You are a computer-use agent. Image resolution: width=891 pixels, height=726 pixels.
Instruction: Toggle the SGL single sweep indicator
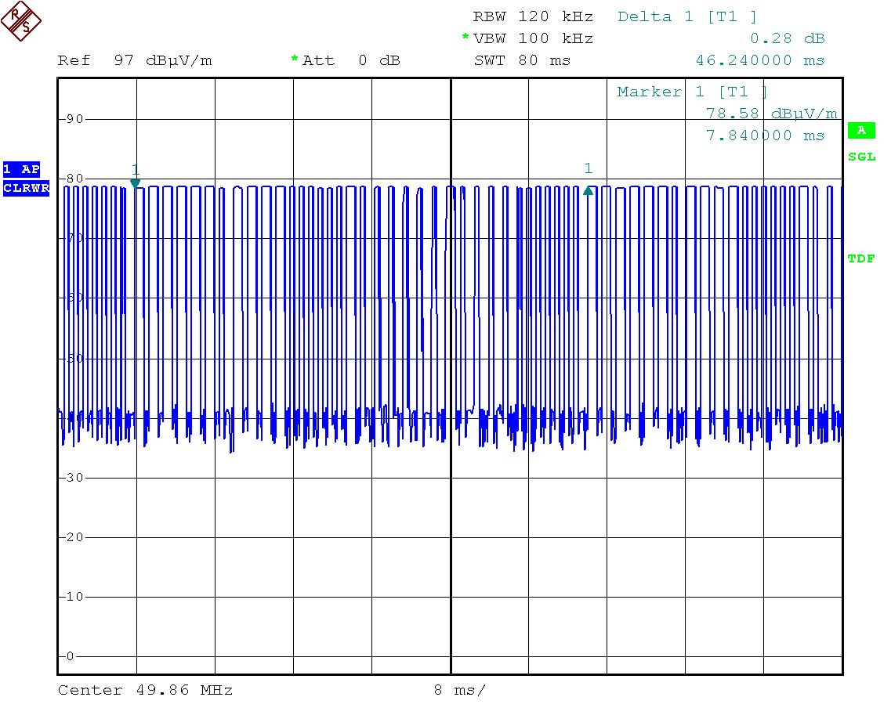click(861, 157)
